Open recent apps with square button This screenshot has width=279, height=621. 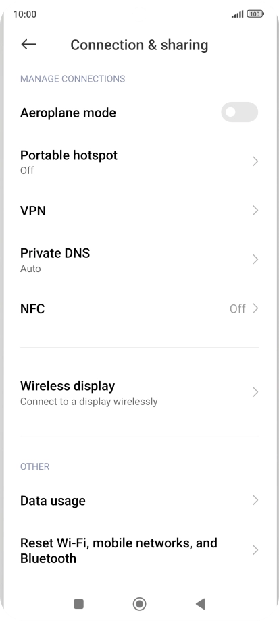click(79, 603)
